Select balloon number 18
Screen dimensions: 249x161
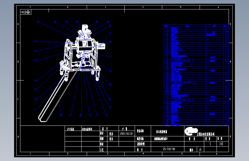point(110,41)
